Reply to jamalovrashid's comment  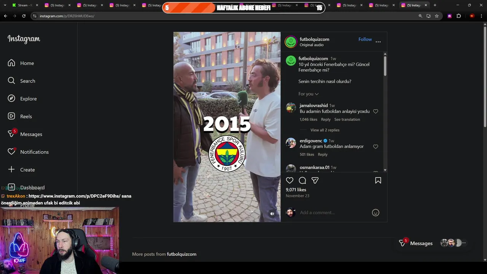pos(326,119)
